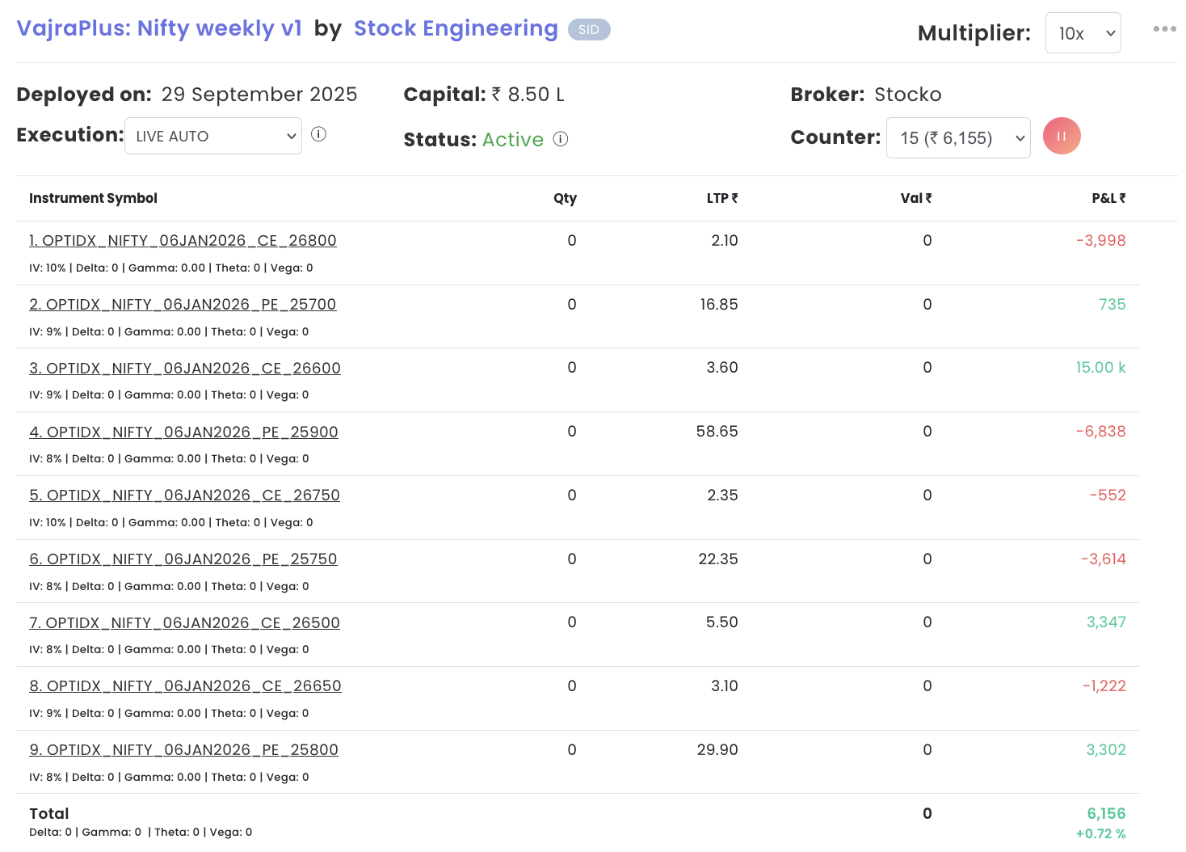Viewport: 1186px width, 852px height.
Task: Open OPTIDX_NIFTY_06JAN2026_PE_25700 instrument
Action: tap(183, 305)
